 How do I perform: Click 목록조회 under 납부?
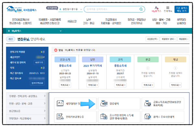tap(93, 85)
